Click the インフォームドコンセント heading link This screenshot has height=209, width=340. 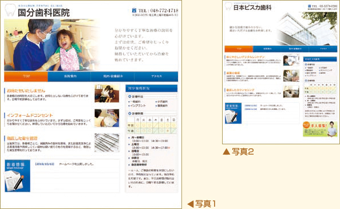click(x=30, y=115)
